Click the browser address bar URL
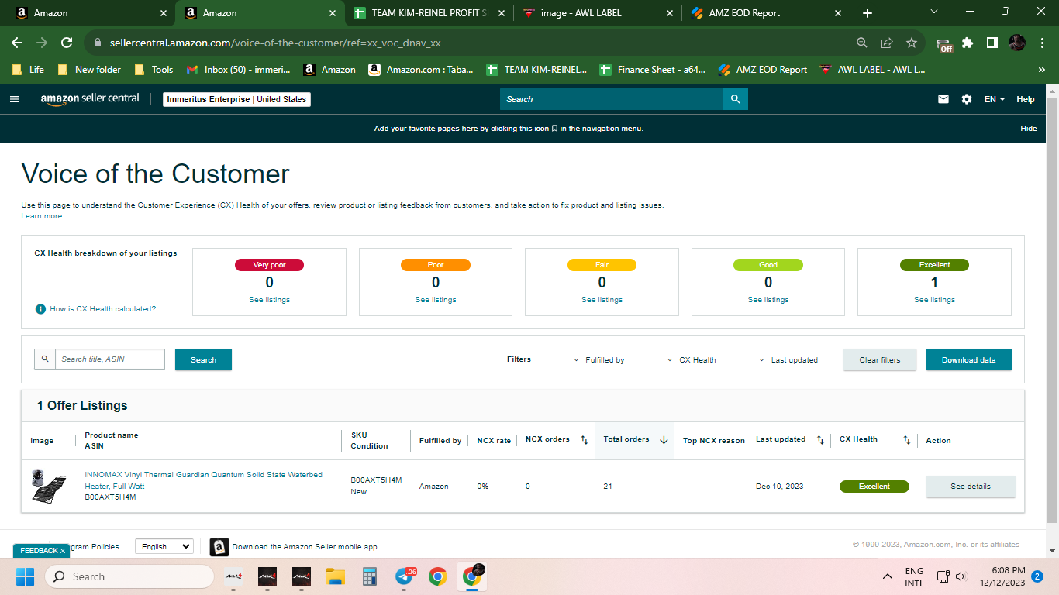 click(275, 43)
